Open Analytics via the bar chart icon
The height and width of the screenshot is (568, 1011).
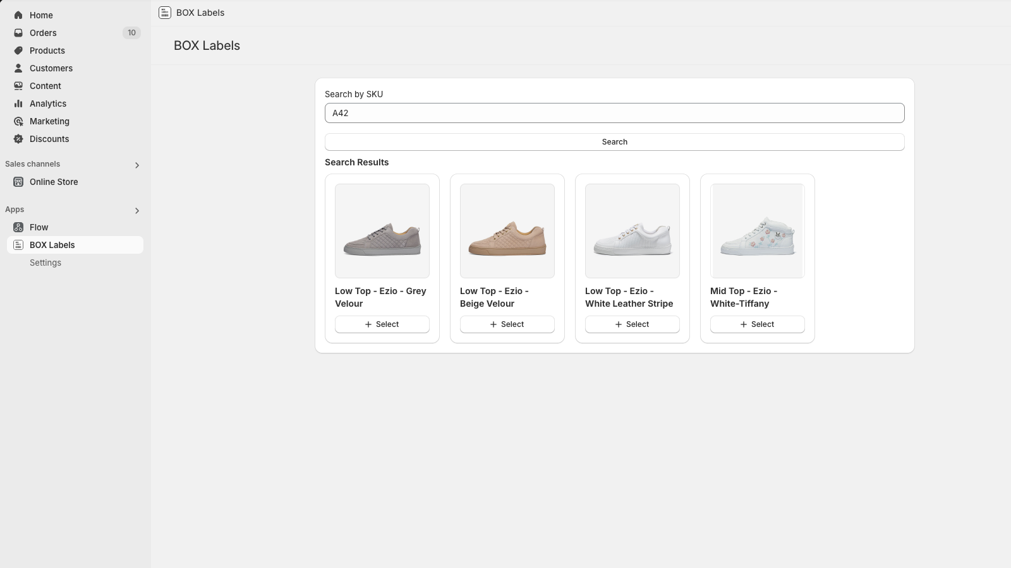pyautogui.click(x=18, y=103)
